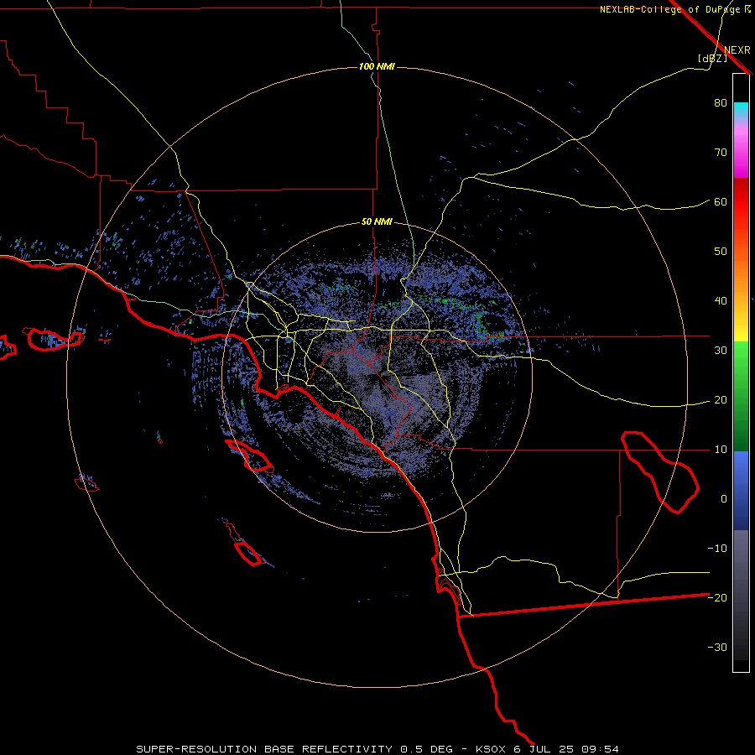Select the -20 value on dBZ scale
Screen dimensions: 755x755
click(x=717, y=598)
